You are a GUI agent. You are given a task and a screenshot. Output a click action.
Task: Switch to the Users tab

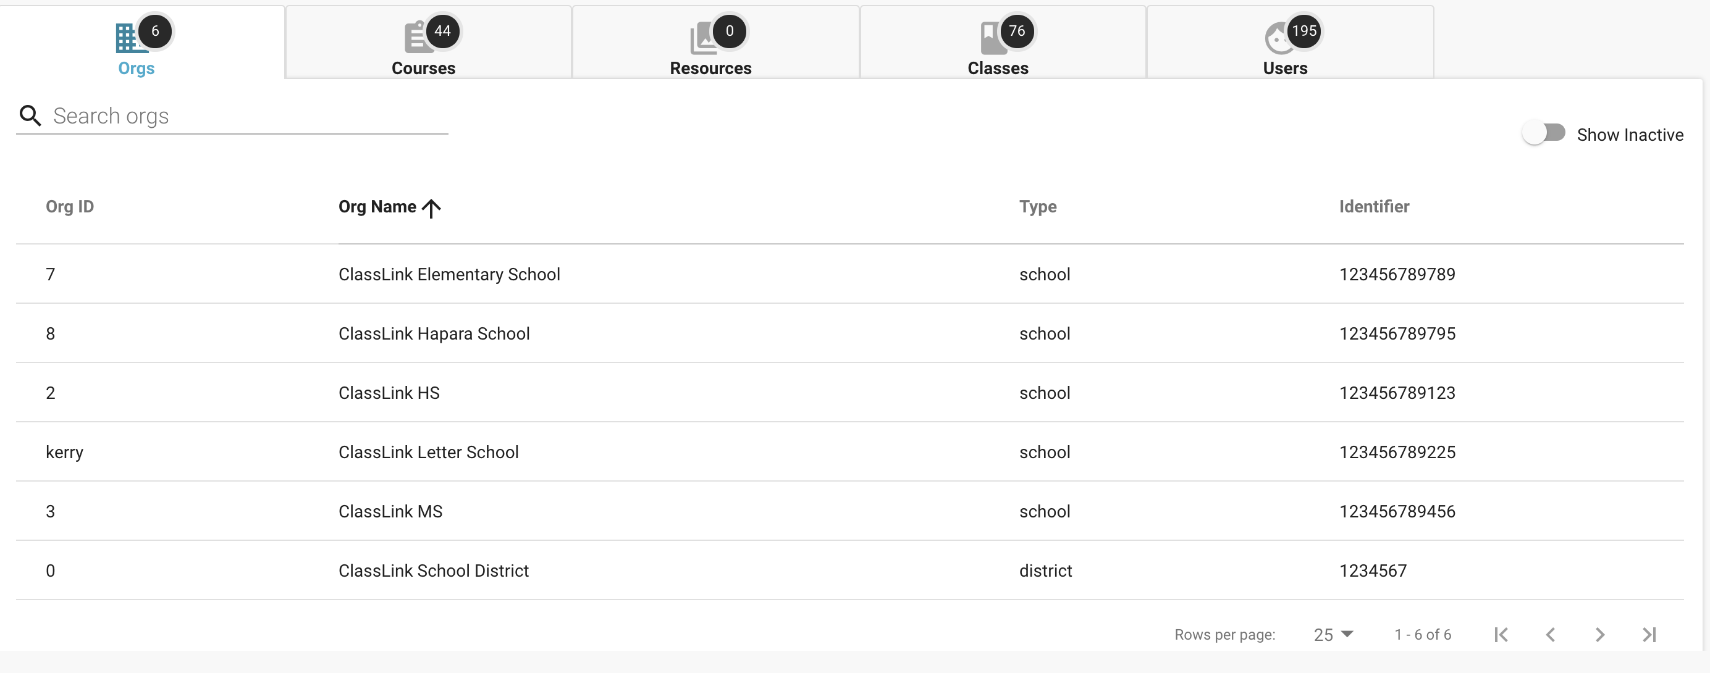coord(1286,68)
